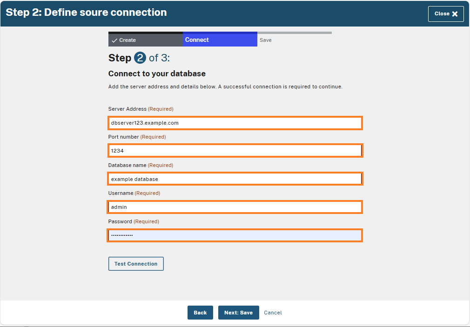Click the Required label next to Password

coord(146,221)
